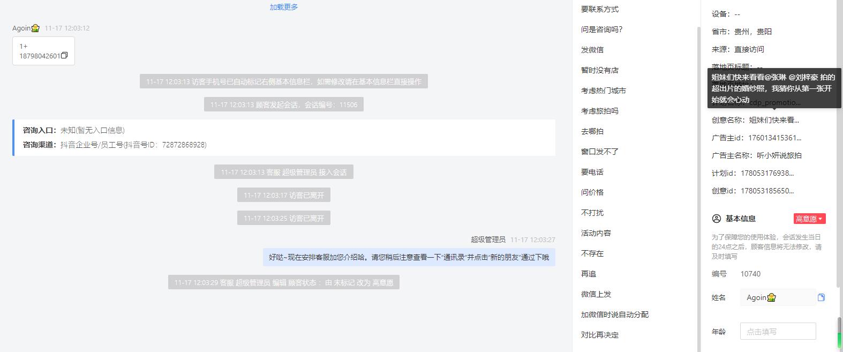The width and height of the screenshot is (843, 352).
Task: Click the 姓名 field containing Agoin
Action: [778, 297]
